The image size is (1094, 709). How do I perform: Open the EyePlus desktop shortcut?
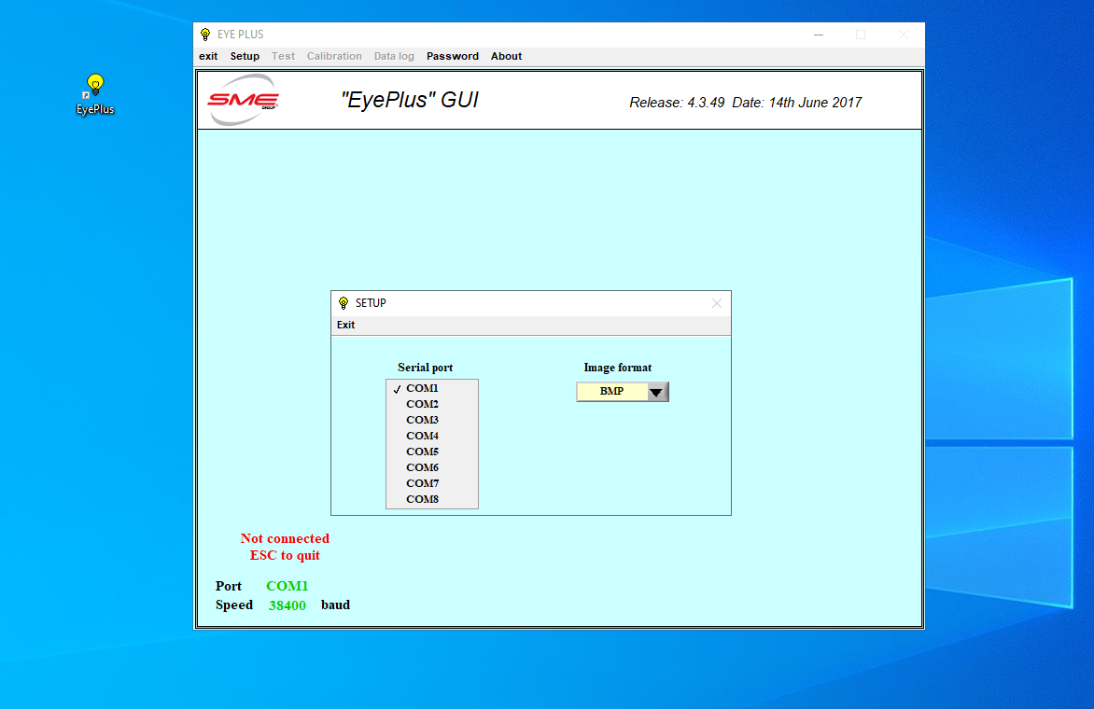[94, 90]
